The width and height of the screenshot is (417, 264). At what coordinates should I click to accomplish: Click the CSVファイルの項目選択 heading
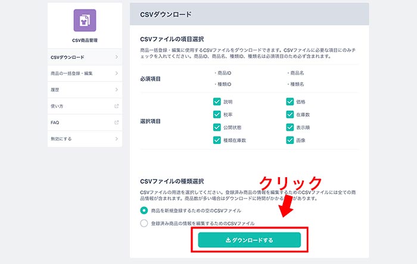[x=172, y=39]
